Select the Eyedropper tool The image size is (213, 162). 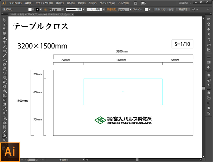(x=4, y=109)
